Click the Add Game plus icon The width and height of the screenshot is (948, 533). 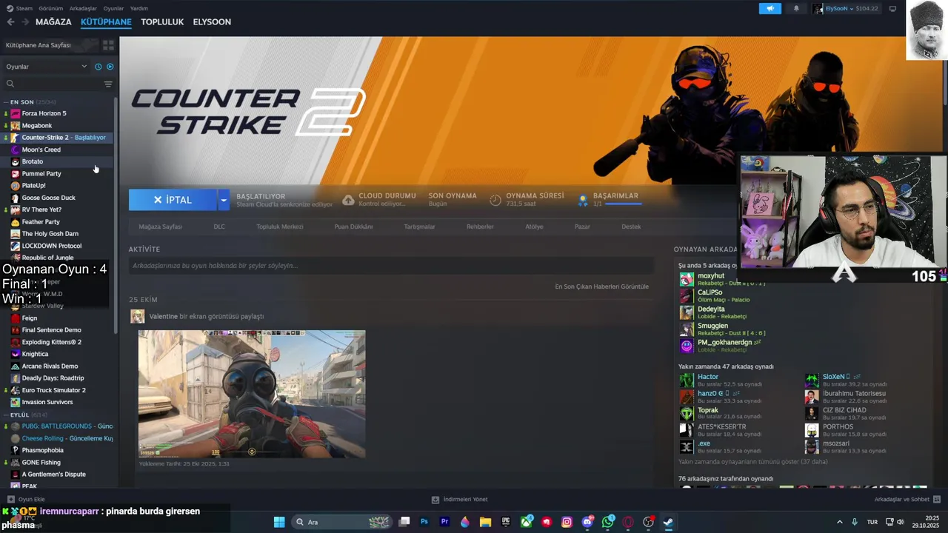pos(10,500)
